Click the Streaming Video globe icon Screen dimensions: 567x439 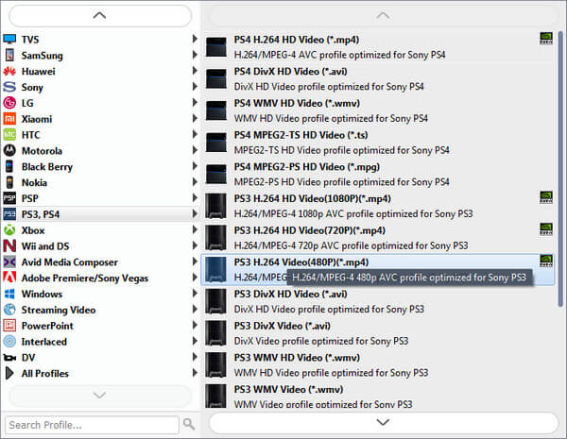(9, 310)
